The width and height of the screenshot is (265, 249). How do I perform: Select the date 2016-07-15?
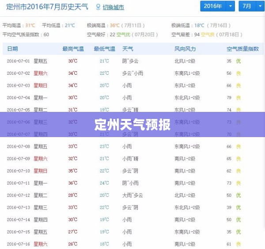(18, 232)
